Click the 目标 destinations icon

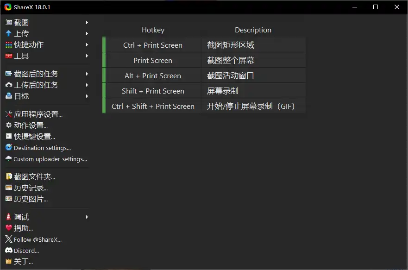pyautogui.click(x=9, y=96)
